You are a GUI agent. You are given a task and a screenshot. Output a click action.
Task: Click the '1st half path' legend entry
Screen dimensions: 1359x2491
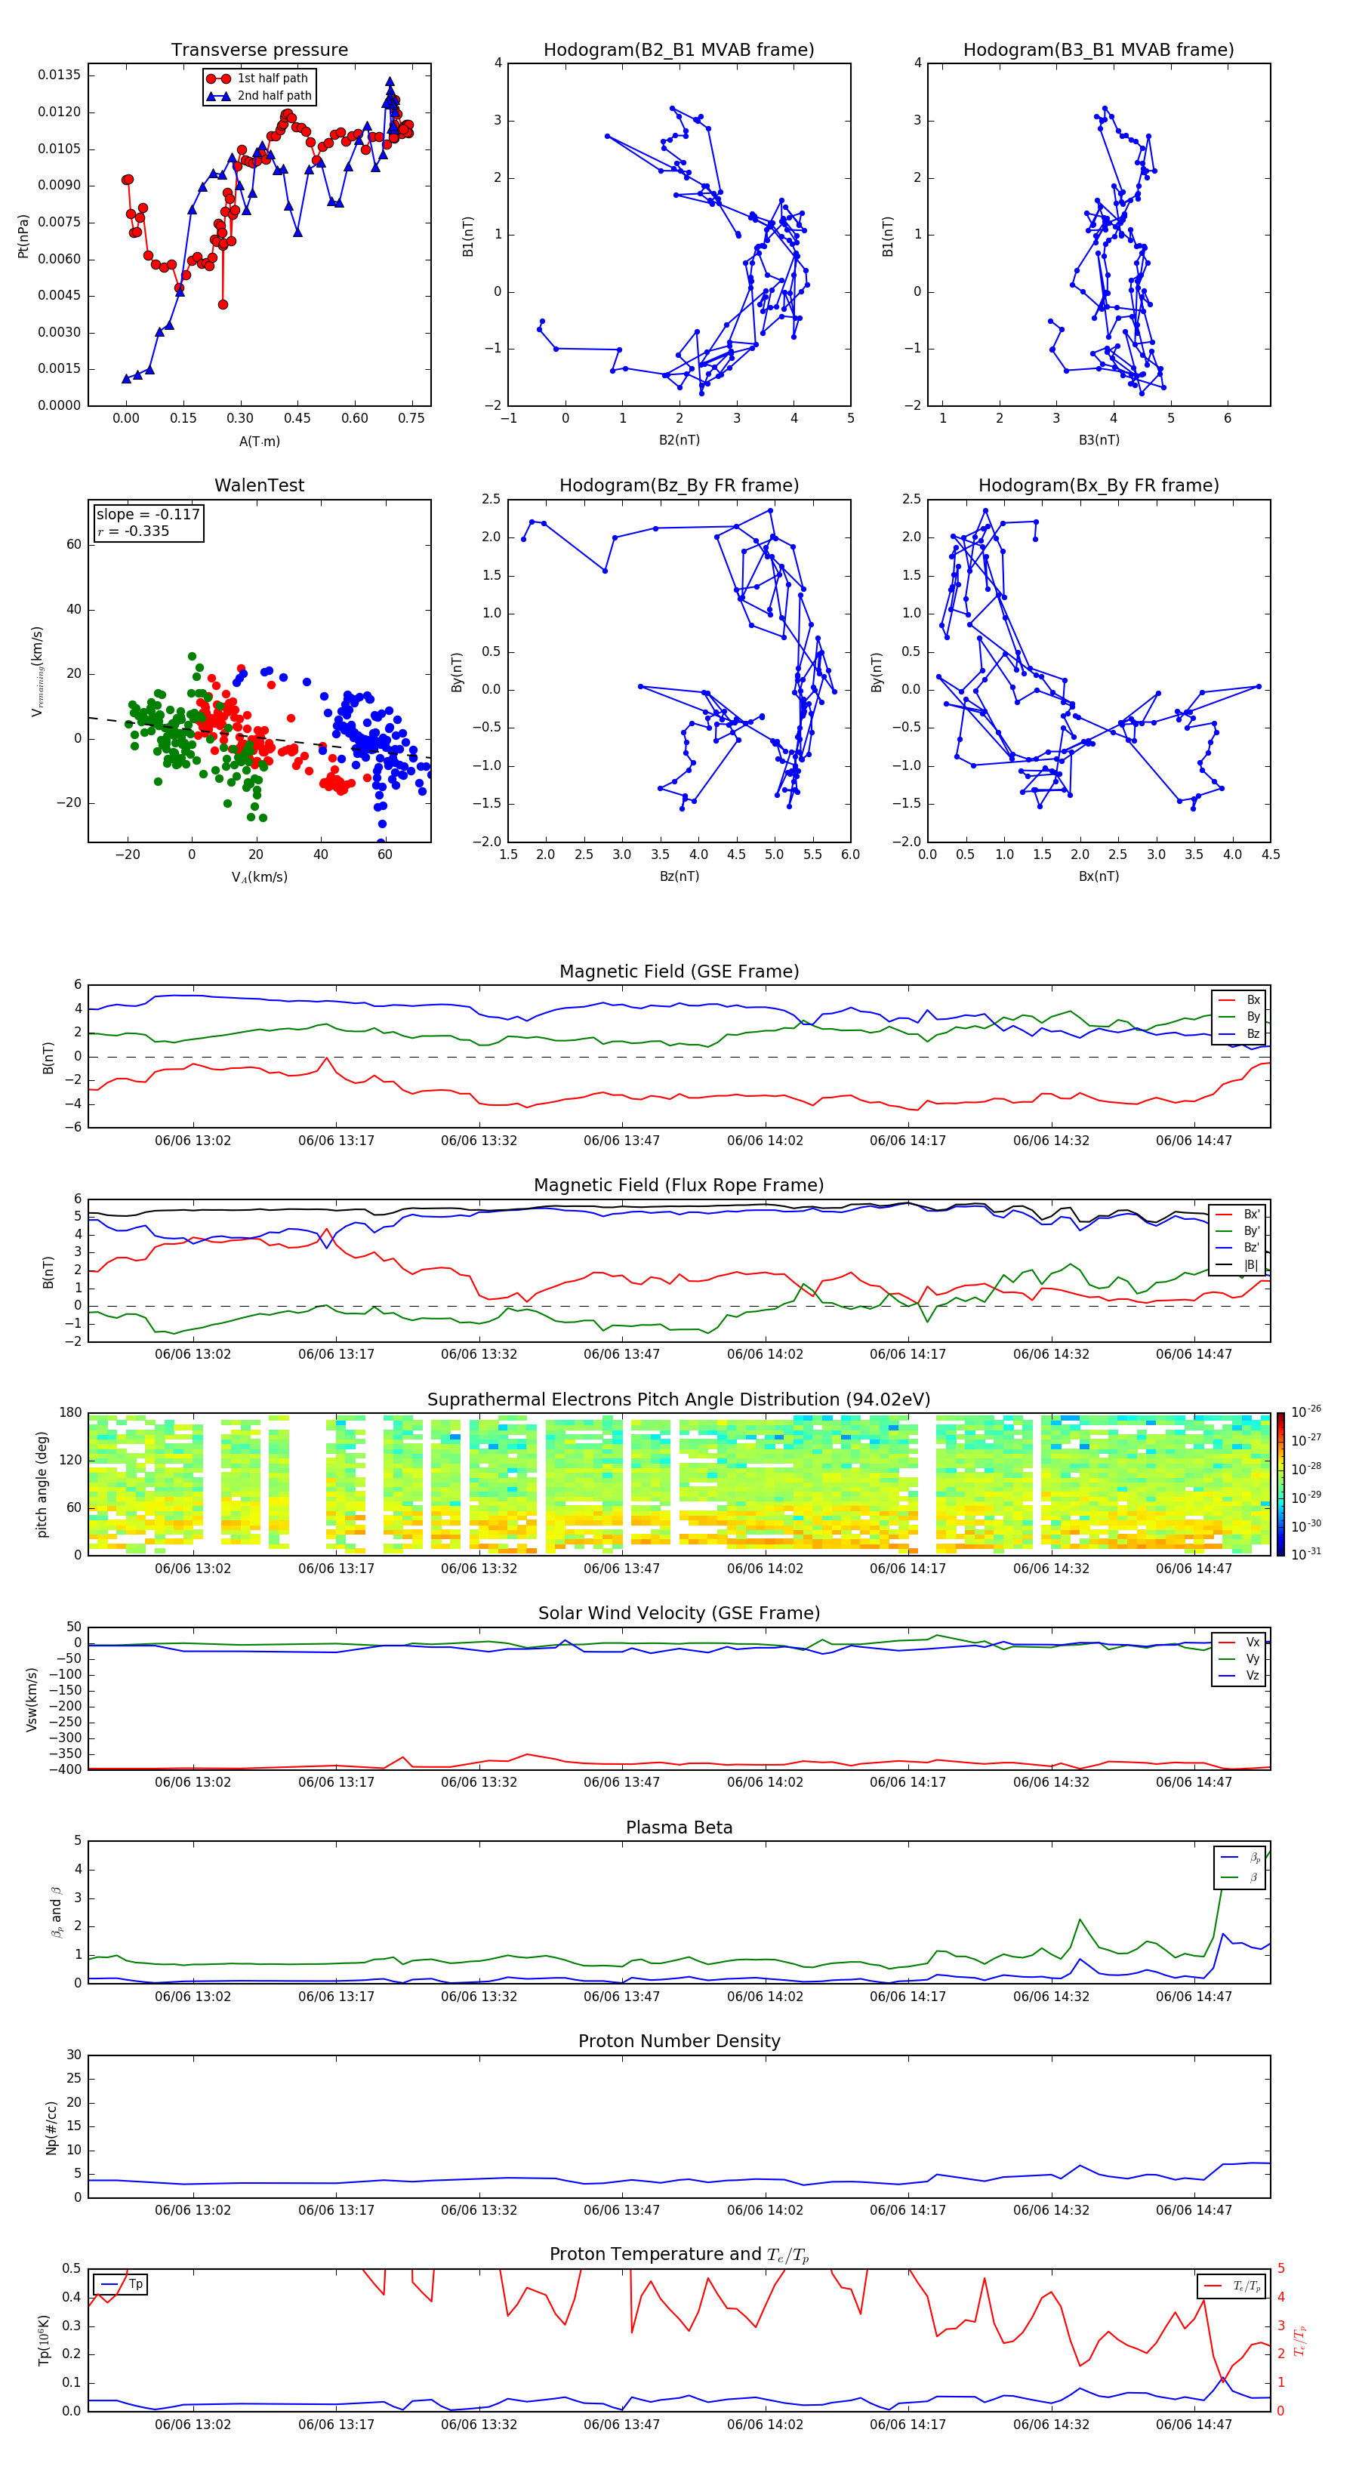(x=257, y=79)
